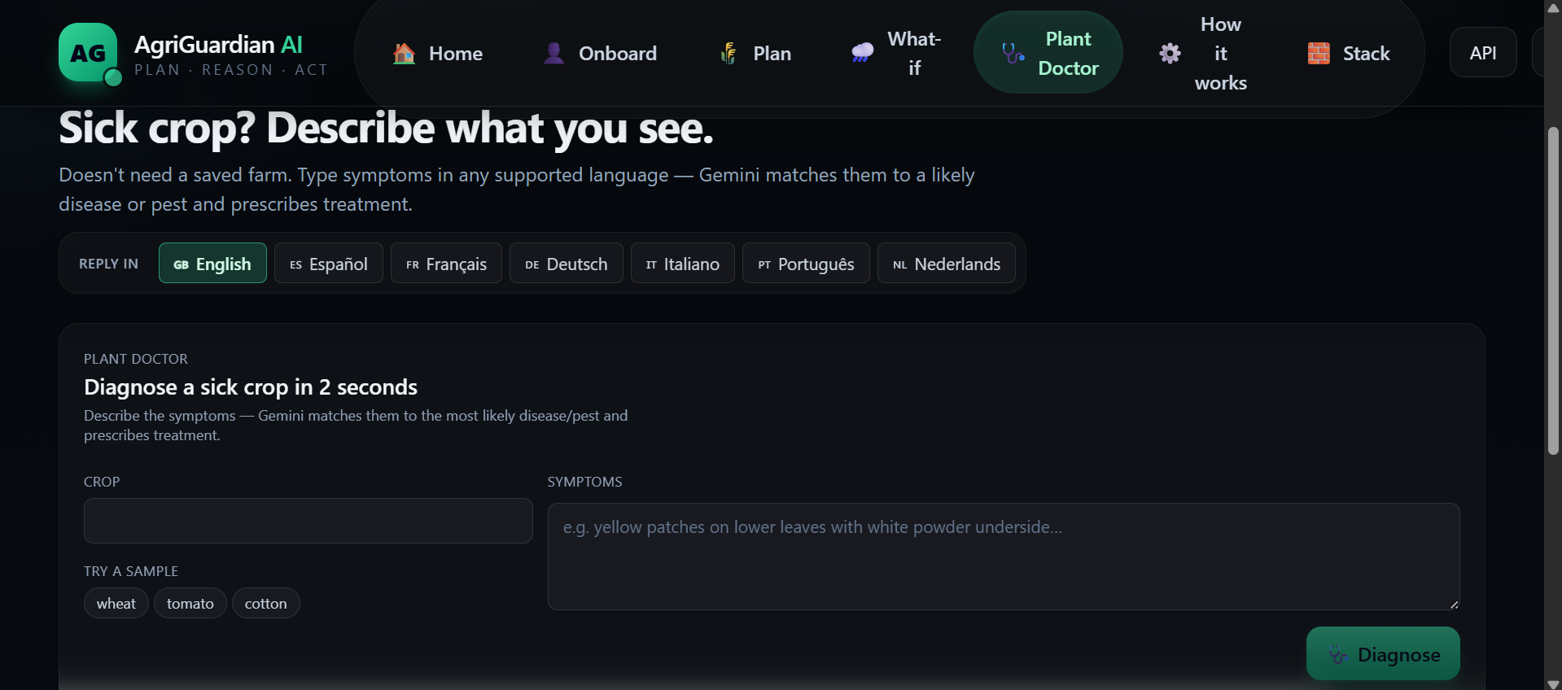
Task: Choose the wheat sample chip
Action: [x=116, y=604]
